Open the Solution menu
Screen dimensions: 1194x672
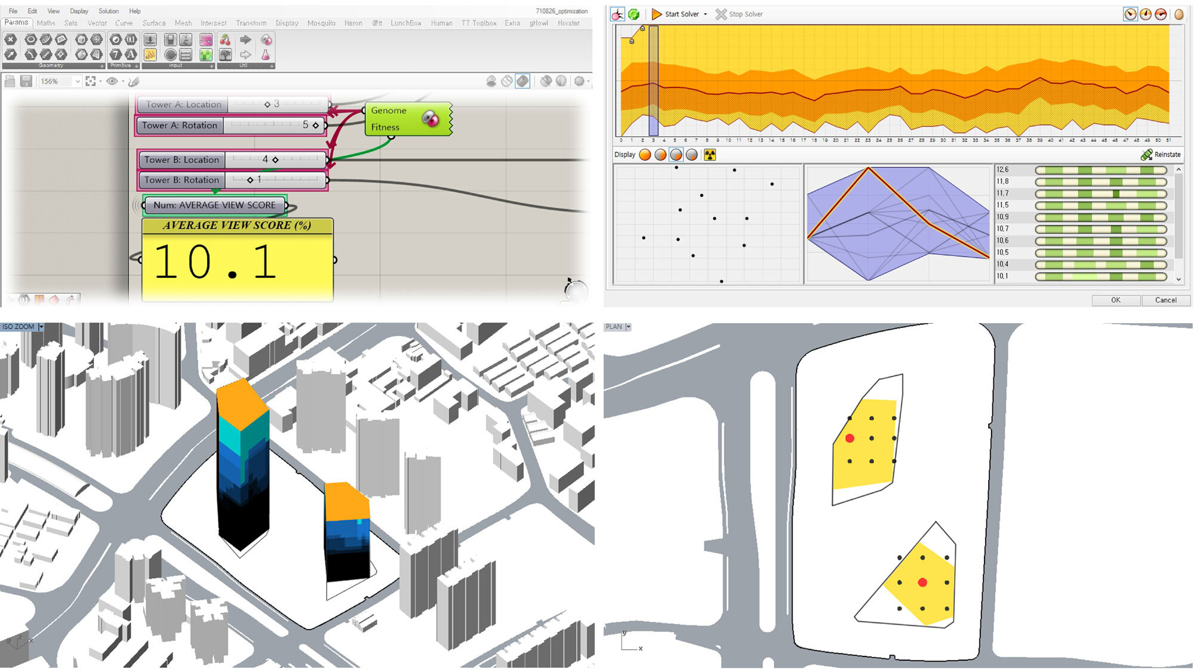click(108, 11)
